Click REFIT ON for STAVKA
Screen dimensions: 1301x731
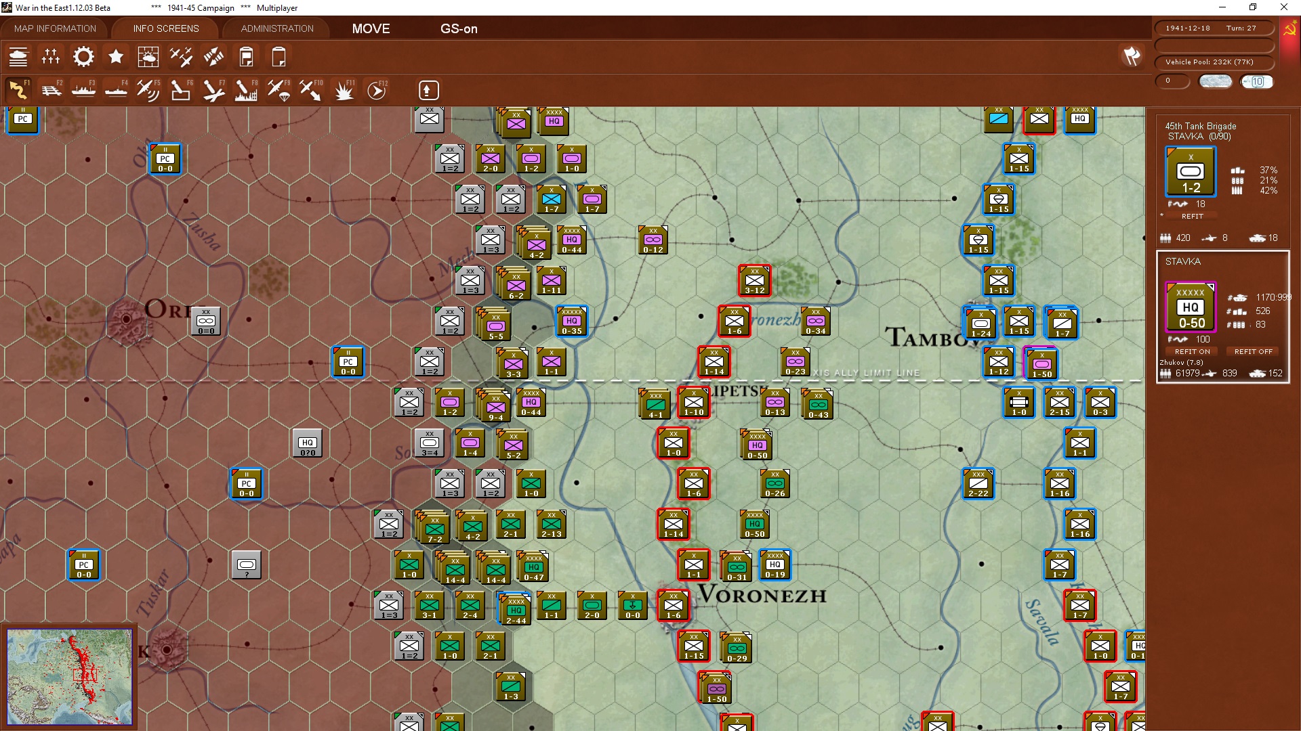click(1192, 351)
